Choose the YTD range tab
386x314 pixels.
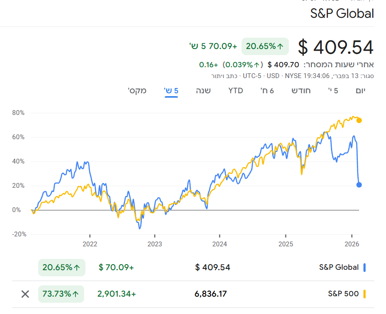236,91
